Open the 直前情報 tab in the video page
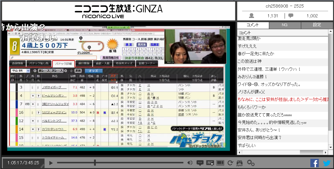This screenshot has height=169, width=334. coord(17,63)
